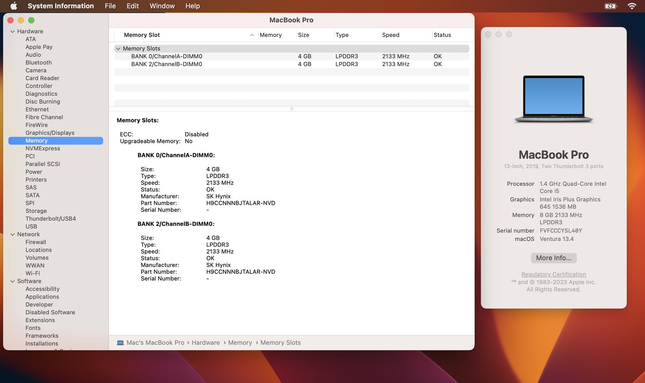This screenshot has width=645, height=383.
Task: Select Ethernet in the sidebar
Action: pos(37,109)
